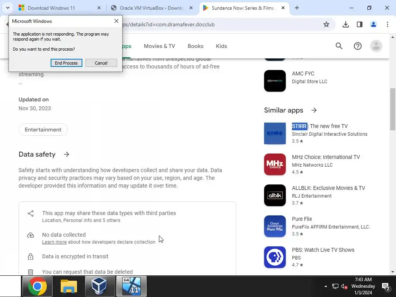Open the ALLBLK app icon
Screen dimensions: 396x297
point(275,195)
